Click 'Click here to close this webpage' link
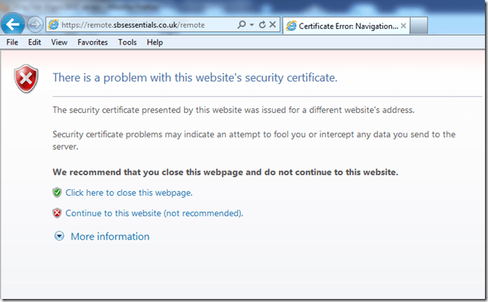This screenshot has width=488, height=302. [129, 193]
